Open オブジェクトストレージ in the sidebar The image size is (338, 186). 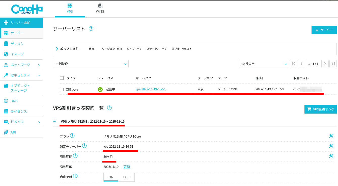[21, 88]
